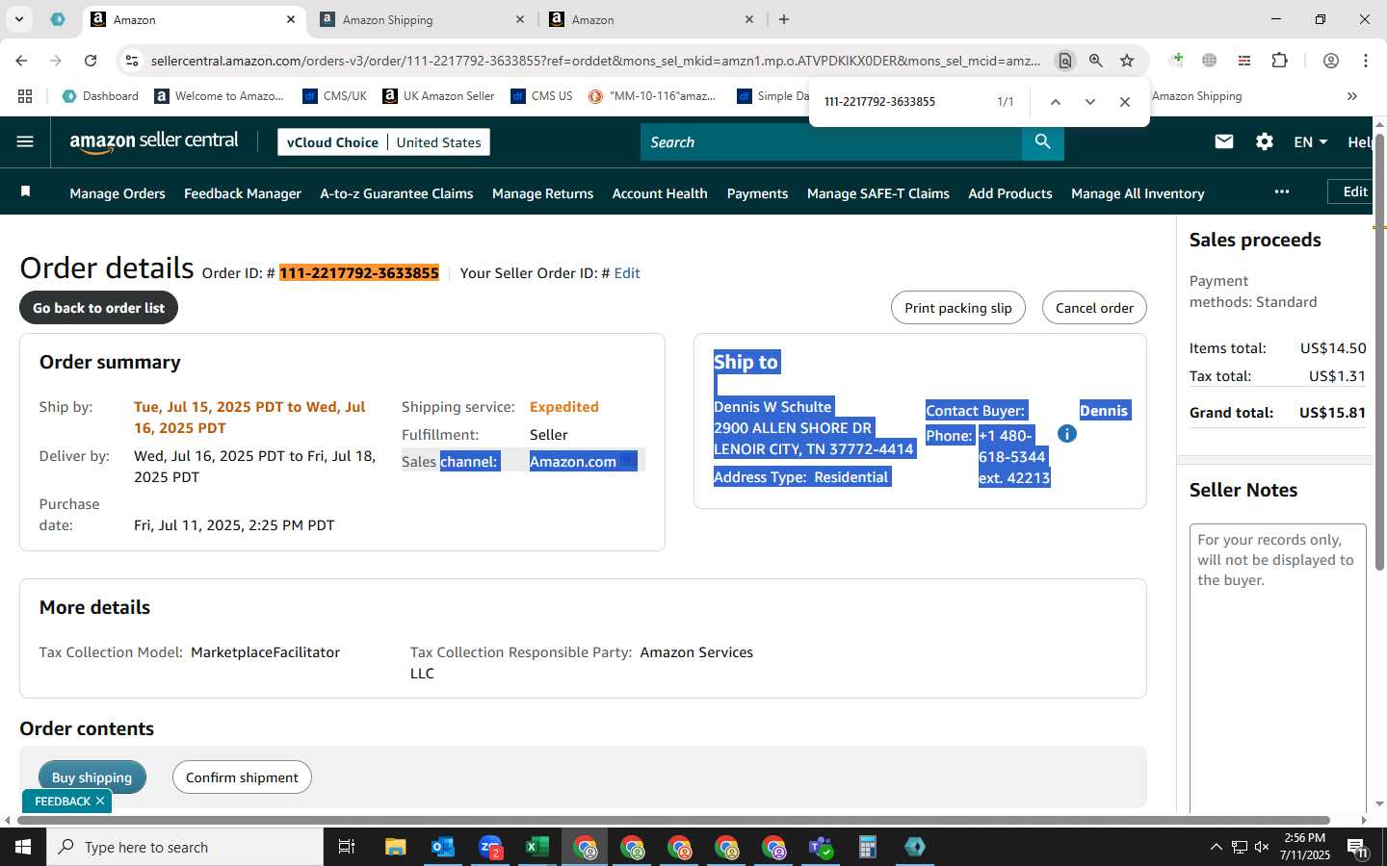Open Feedback Manager in the nav bar
Screen dimensions: 1387x866
point(243,193)
